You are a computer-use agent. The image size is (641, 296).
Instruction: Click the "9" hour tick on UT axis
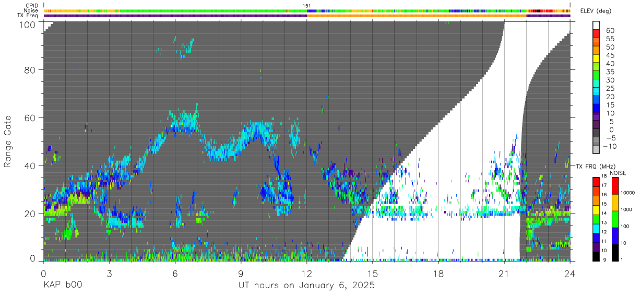point(241,273)
